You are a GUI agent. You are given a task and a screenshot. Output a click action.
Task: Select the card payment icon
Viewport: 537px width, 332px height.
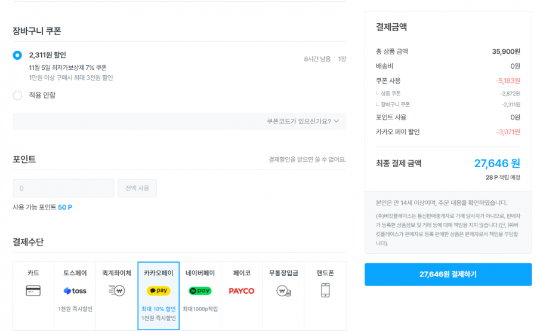(33, 291)
